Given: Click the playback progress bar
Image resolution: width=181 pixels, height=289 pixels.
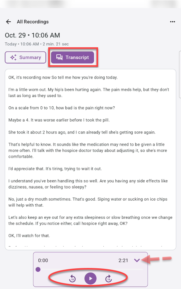Looking at the screenshot, I should (x=90, y=269).
